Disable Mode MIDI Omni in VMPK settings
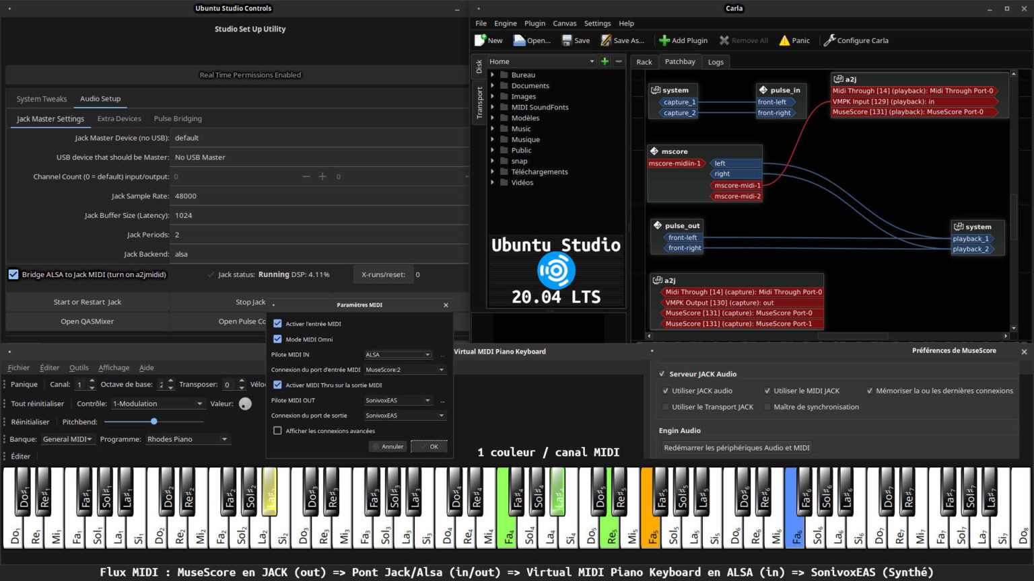 277,339
